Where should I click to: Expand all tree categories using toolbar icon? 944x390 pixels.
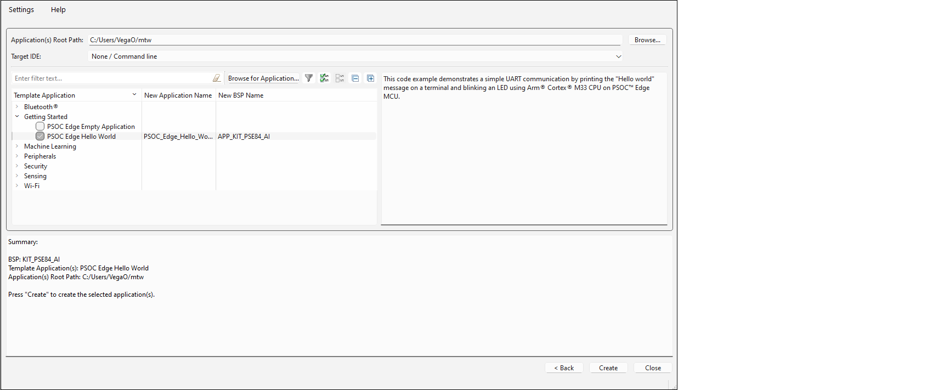tap(371, 78)
